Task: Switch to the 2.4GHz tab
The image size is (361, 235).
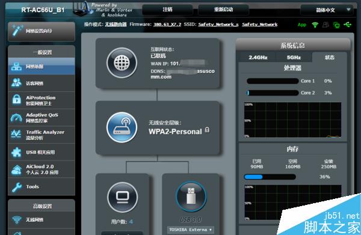Action: point(258,57)
